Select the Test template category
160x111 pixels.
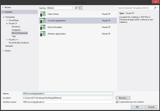(14, 36)
